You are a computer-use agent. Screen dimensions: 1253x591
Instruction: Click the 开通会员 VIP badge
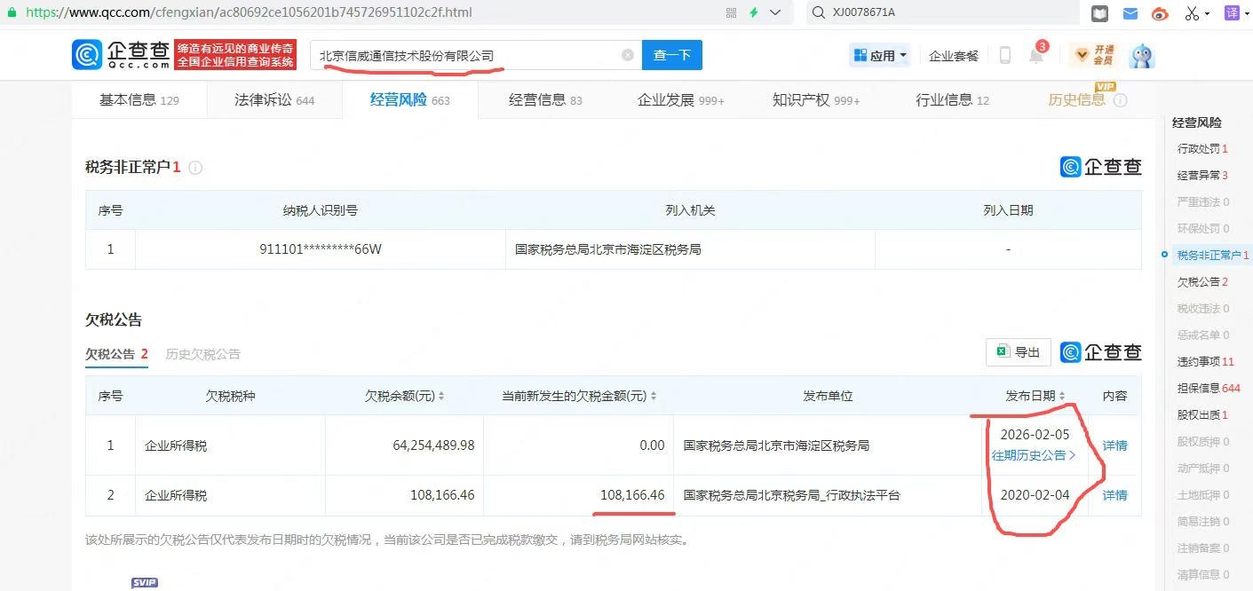coord(1094,55)
